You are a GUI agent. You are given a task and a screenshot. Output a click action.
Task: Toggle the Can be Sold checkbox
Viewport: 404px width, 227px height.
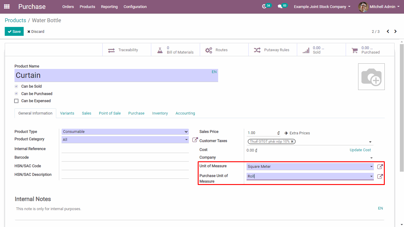17,86
